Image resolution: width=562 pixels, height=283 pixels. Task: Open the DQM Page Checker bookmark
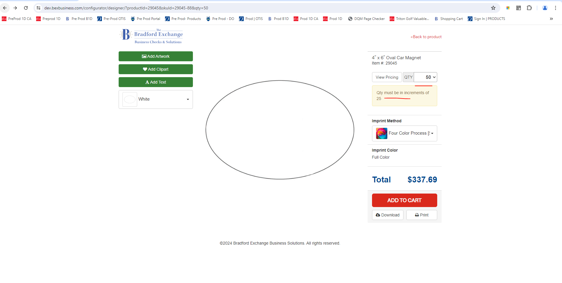pos(366,19)
